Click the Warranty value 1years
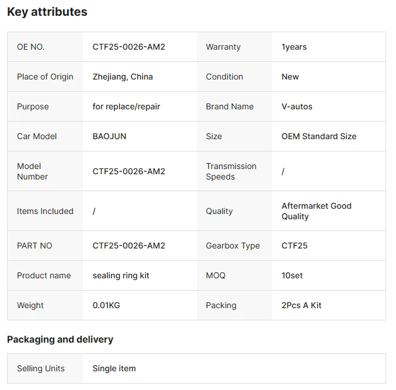The image size is (396, 390). pyautogui.click(x=294, y=47)
